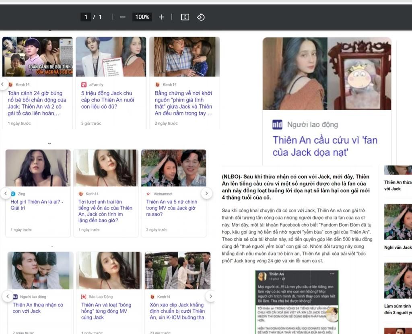Click Kenh14 logo above 'Tới lượt anh trai'

(81, 194)
